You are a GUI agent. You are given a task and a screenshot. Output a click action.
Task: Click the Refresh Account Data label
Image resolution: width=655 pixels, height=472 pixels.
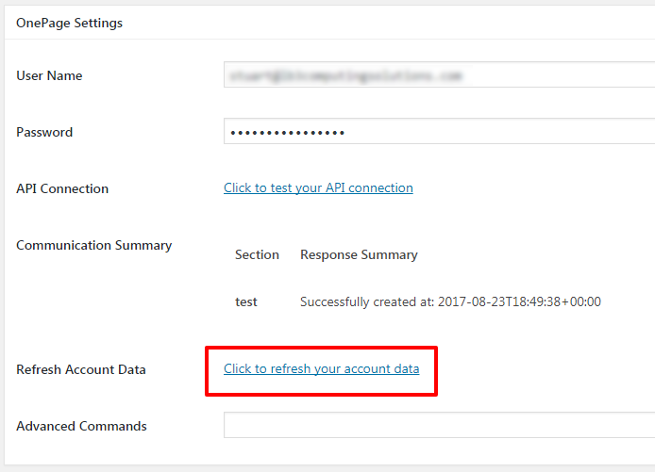tap(81, 370)
